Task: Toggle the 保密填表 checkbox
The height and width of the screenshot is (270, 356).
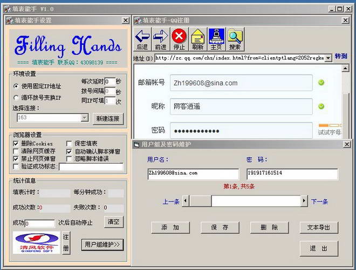Action: click(x=69, y=144)
